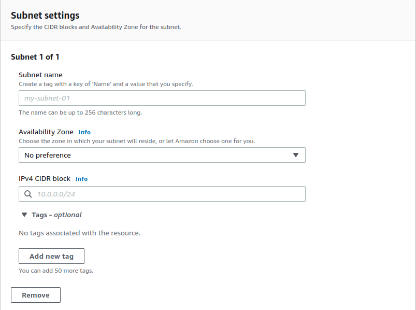The image size is (416, 310).
Task: Click the downward triangle before Tags - optional
Action: pyautogui.click(x=23, y=214)
